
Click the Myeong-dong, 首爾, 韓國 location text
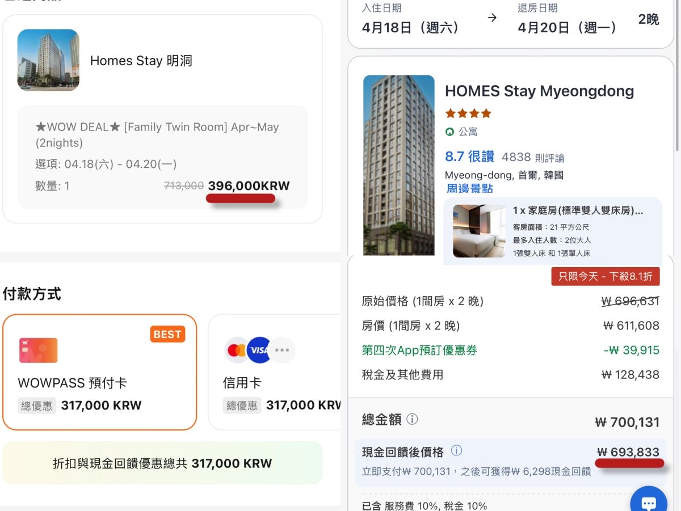tap(505, 175)
